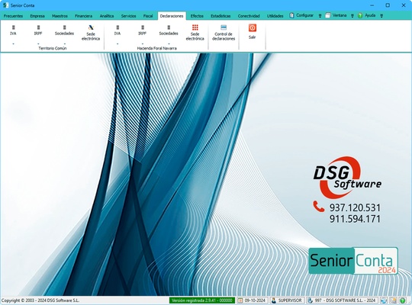Expand dropdown arrow below Navarra IVA
412x305 pixels.
click(117, 43)
